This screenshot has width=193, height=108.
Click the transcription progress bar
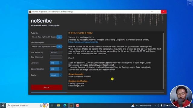pos(97,92)
